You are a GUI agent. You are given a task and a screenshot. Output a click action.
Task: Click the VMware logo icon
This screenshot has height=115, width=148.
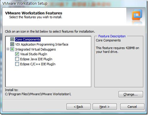coord(137,15)
